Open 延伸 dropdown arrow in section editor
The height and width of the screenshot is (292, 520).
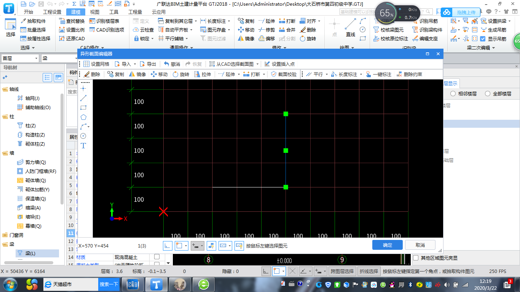tap(239, 74)
